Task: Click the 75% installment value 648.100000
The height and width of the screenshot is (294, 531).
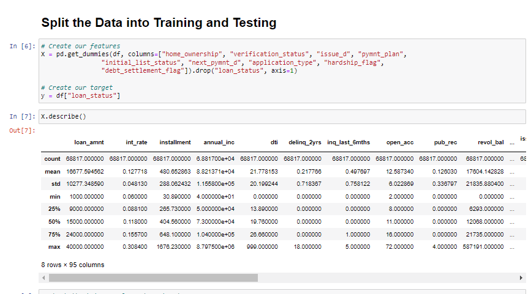Action: pyautogui.click(x=175, y=235)
